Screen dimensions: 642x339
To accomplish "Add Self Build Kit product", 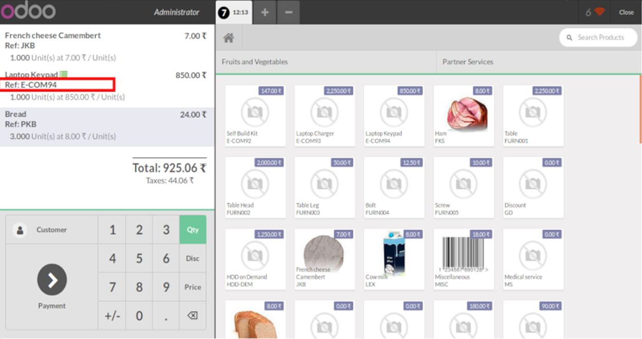I will click(255, 116).
